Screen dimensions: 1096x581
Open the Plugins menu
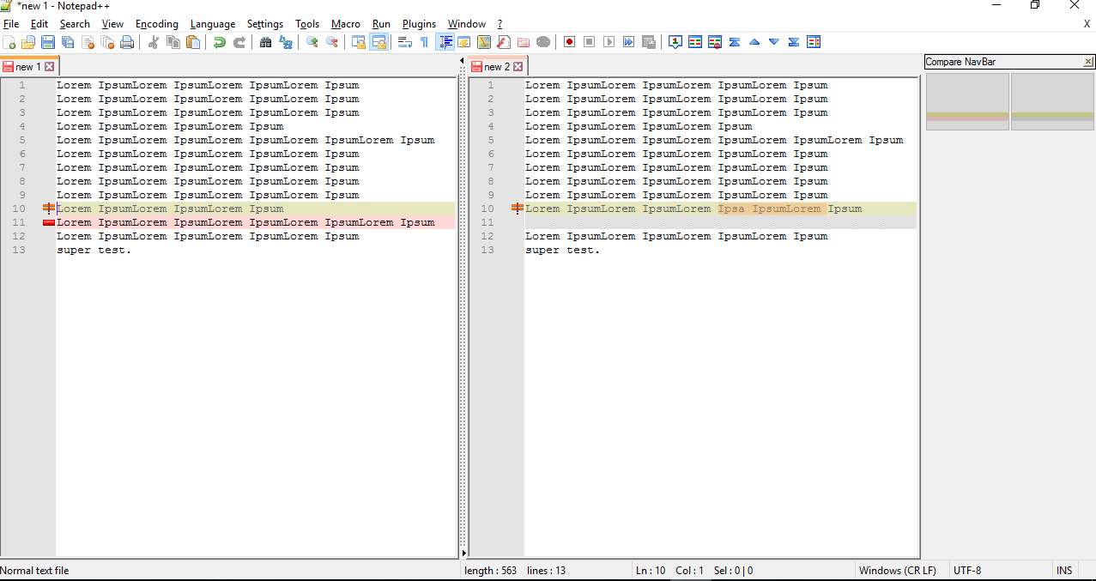(419, 23)
